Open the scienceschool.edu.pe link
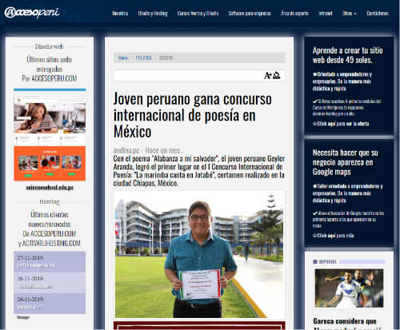The image size is (400, 330). 50,188
